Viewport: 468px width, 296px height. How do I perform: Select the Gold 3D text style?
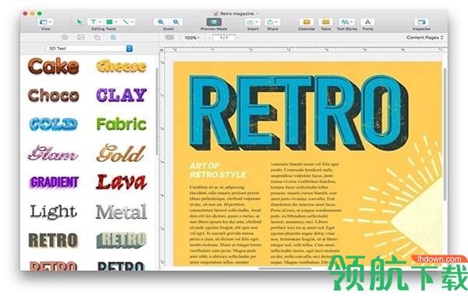[121, 153]
